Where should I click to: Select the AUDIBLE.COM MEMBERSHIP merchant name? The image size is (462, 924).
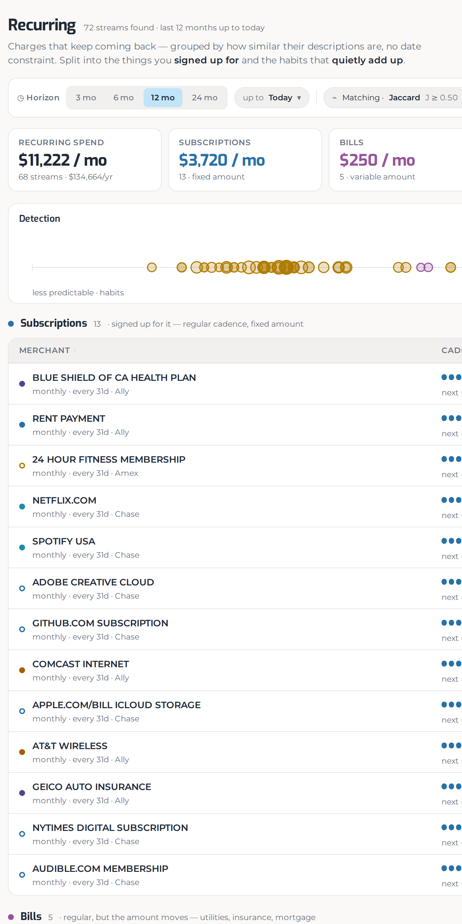[x=100, y=869]
